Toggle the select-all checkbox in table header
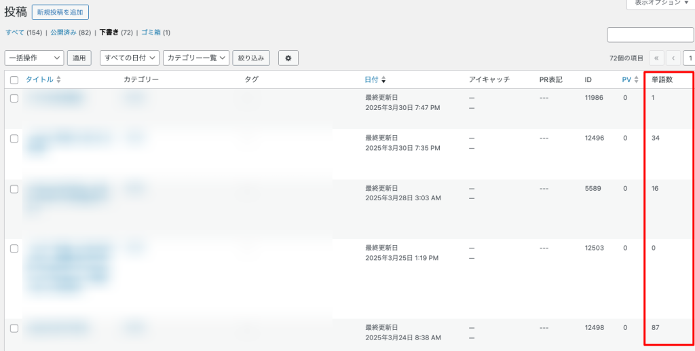This screenshot has height=351, width=695. point(14,80)
